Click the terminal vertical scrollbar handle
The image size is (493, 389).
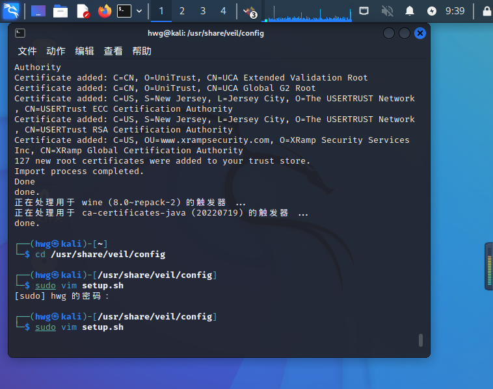421,340
